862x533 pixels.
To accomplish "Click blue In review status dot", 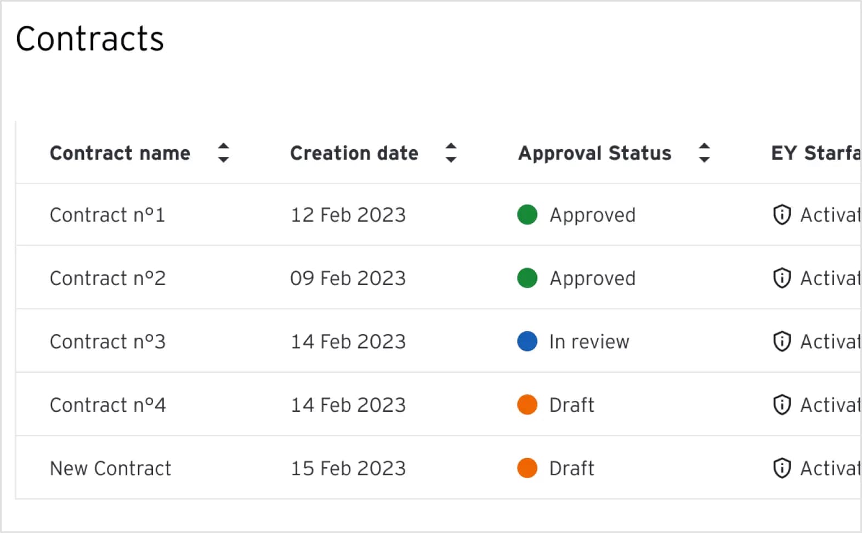I will [x=527, y=341].
